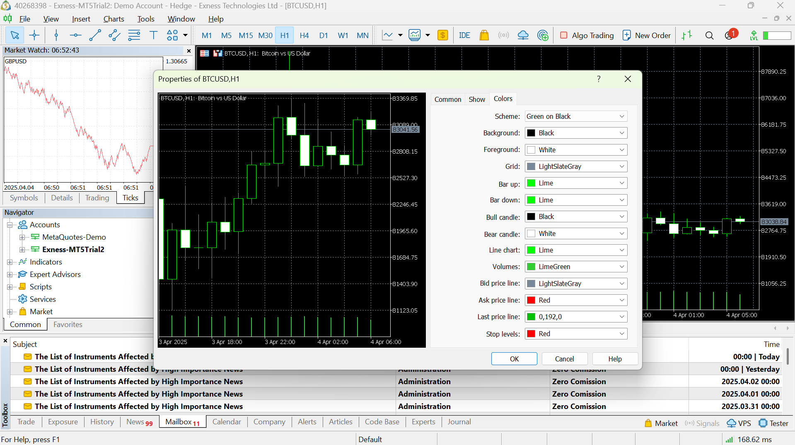This screenshot has width=795, height=445.
Task: Open the Foreground color dropdown
Action: [x=576, y=150]
